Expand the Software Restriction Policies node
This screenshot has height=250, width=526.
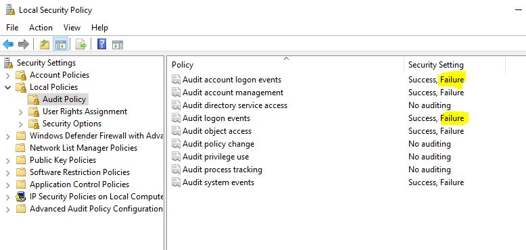pos(7,172)
